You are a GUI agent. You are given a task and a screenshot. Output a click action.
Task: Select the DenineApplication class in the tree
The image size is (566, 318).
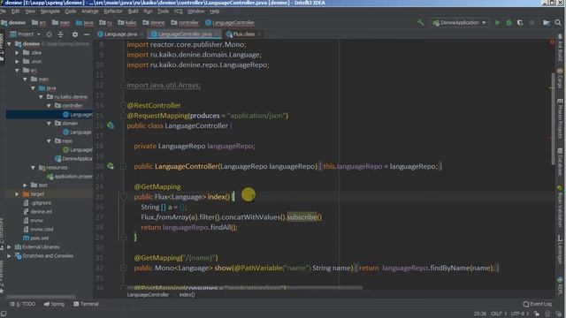73,159
